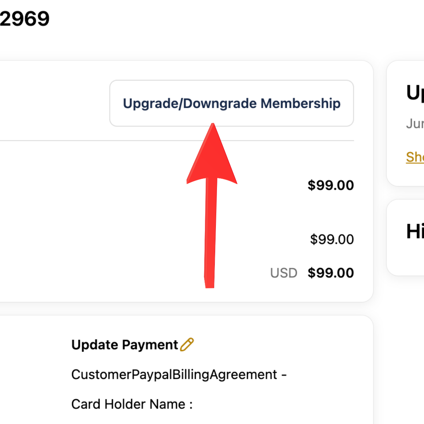
Task: Click the bold $99.00 amount below the divider
Action: 331,185
